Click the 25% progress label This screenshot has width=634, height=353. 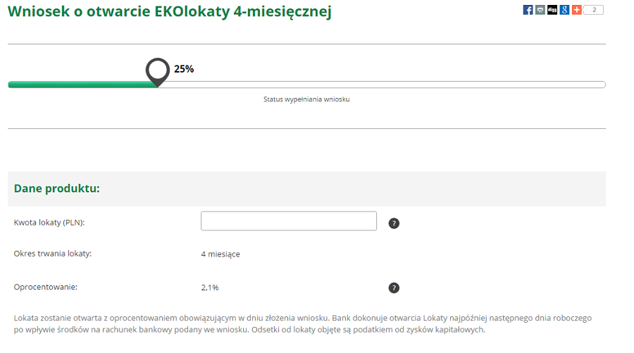coord(184,69)
